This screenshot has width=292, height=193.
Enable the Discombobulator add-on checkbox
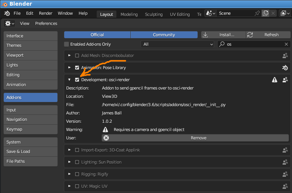coord(77,56)
